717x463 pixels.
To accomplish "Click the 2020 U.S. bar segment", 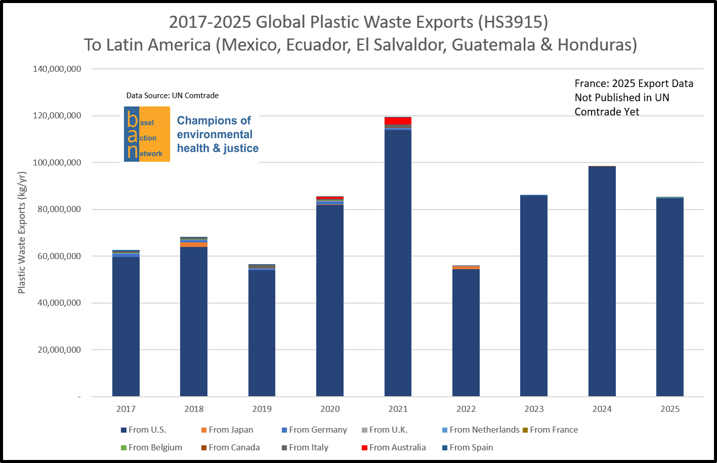I will [330, 301].
